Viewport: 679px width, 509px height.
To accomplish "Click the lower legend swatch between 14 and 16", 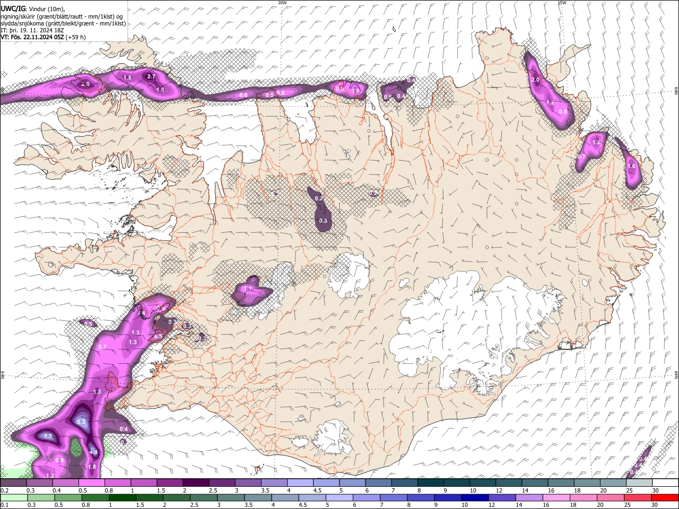I will tap(529, 498).
